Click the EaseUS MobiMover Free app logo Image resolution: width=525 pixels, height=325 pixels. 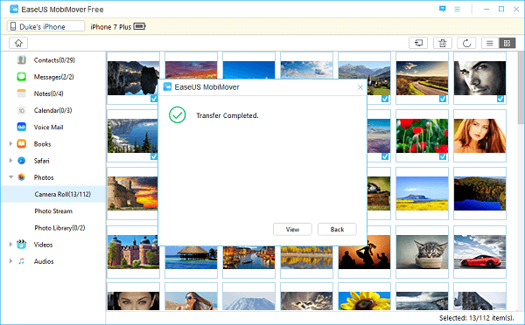click(14, 9)
